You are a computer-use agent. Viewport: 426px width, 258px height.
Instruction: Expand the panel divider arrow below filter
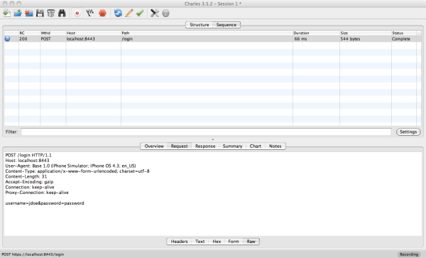pyautogui.click(x=213, y=139)
